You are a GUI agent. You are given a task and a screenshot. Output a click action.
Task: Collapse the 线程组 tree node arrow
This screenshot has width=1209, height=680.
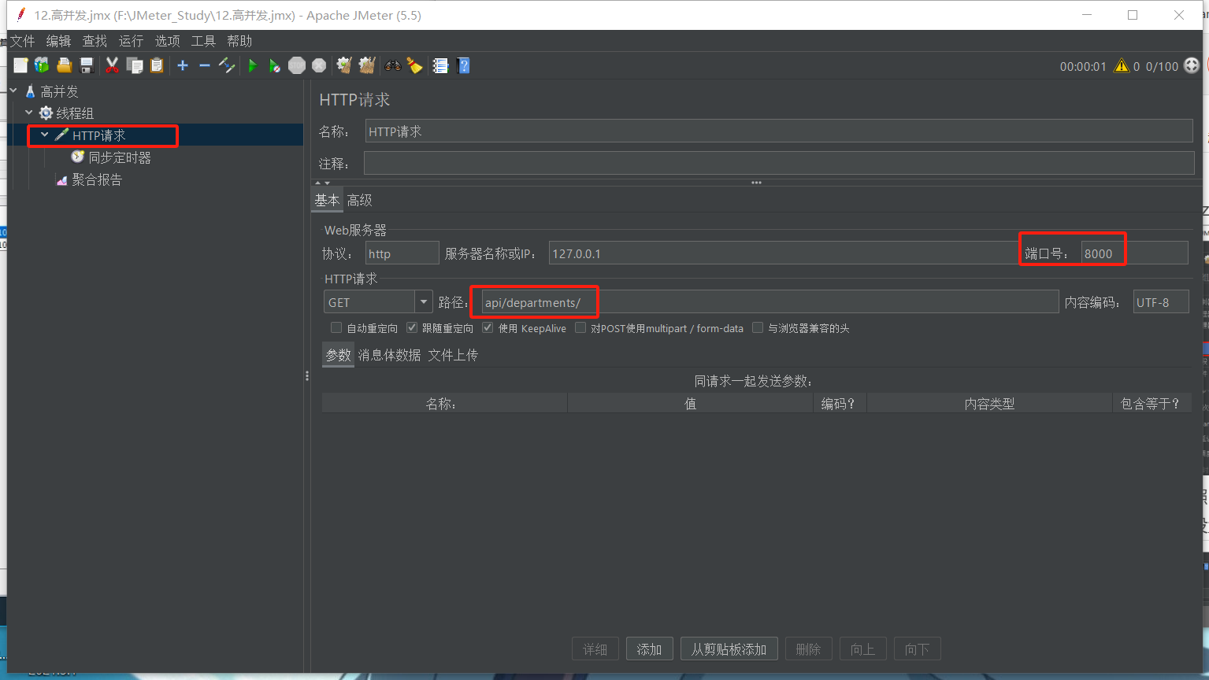(29, 113)
